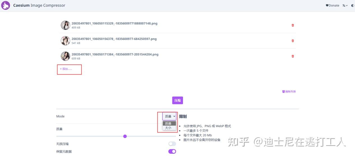This screenshot has width=355, height=156.
Task: Click 清除列表 to clear the list
Action: click(289, 92)
